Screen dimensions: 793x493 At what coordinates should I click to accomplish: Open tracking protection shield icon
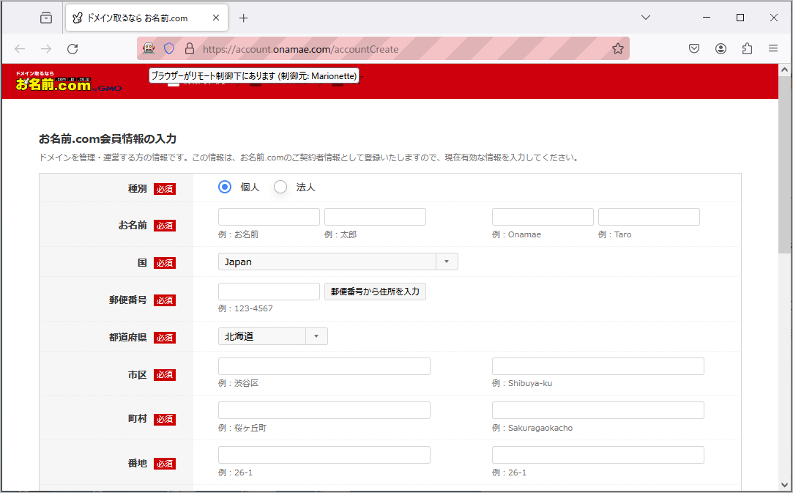pos(169,48)
